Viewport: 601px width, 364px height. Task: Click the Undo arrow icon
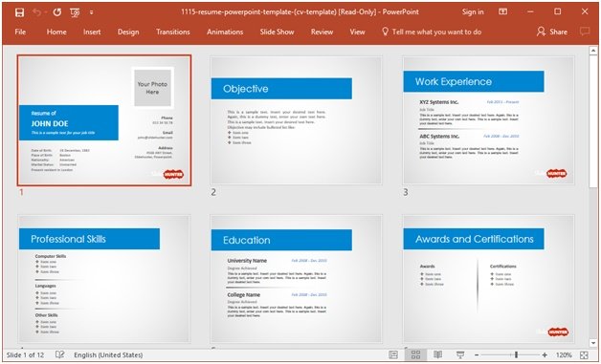(x=36, y=12)
